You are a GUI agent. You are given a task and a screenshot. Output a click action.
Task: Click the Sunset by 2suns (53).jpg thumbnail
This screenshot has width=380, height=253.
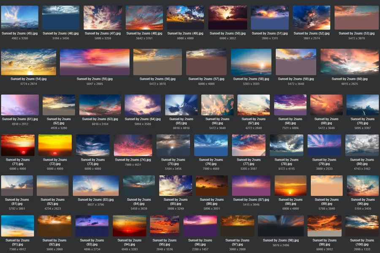[357, 17]
